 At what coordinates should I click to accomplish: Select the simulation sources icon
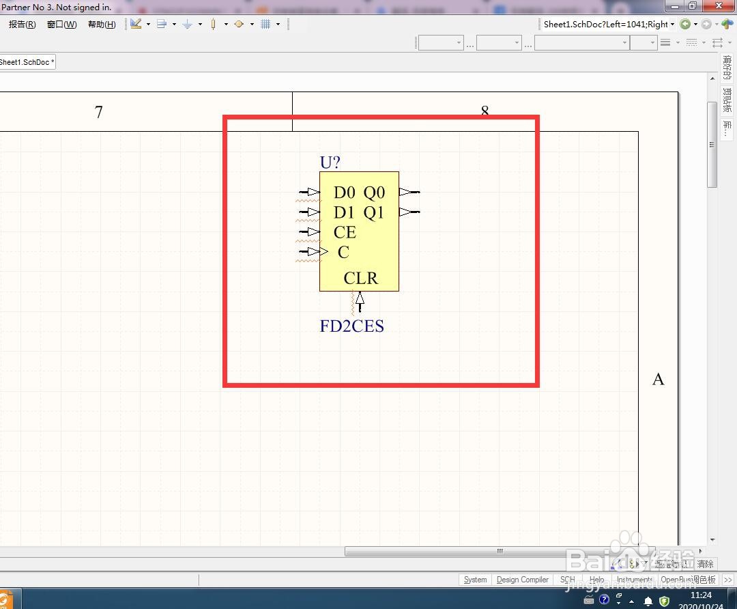pos(239,24)
